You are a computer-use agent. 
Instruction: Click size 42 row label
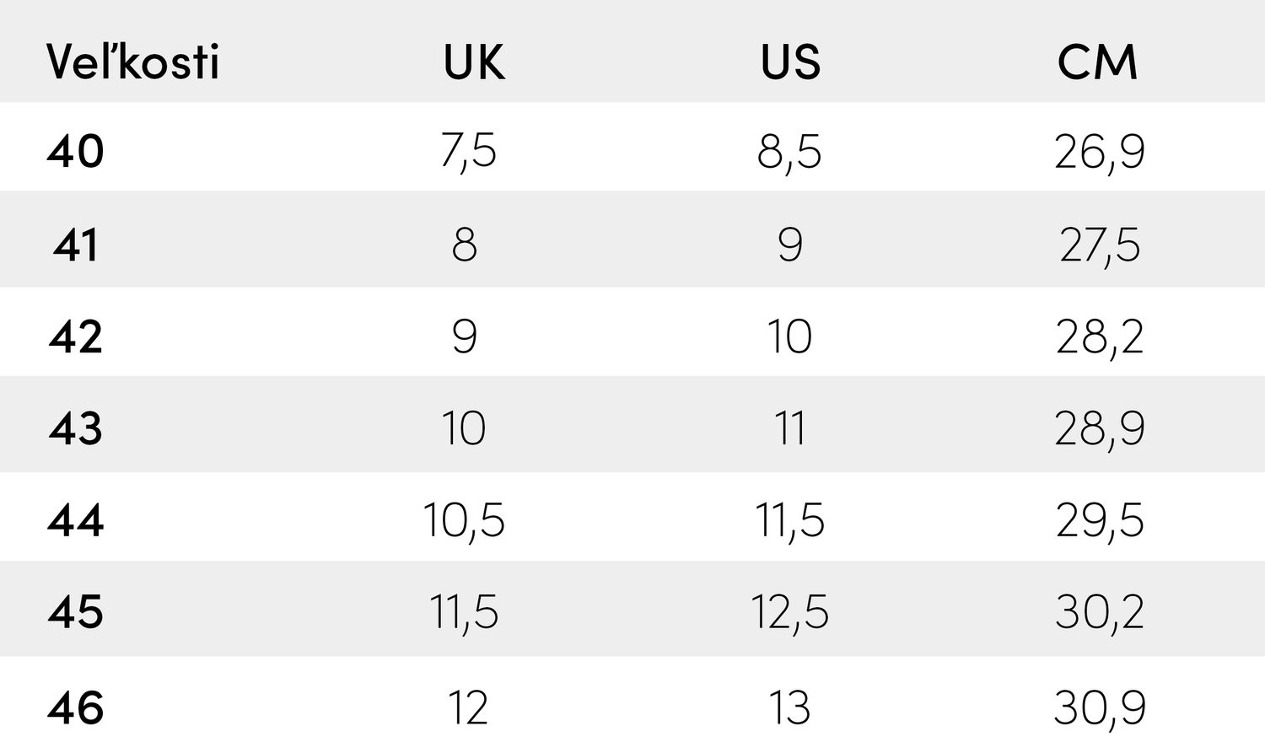[76, 336]
